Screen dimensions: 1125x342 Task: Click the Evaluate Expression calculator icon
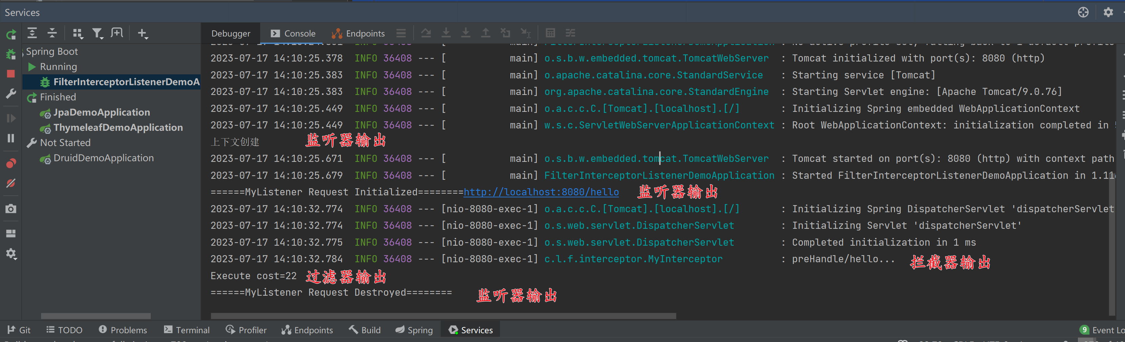(x=550, y=33)
